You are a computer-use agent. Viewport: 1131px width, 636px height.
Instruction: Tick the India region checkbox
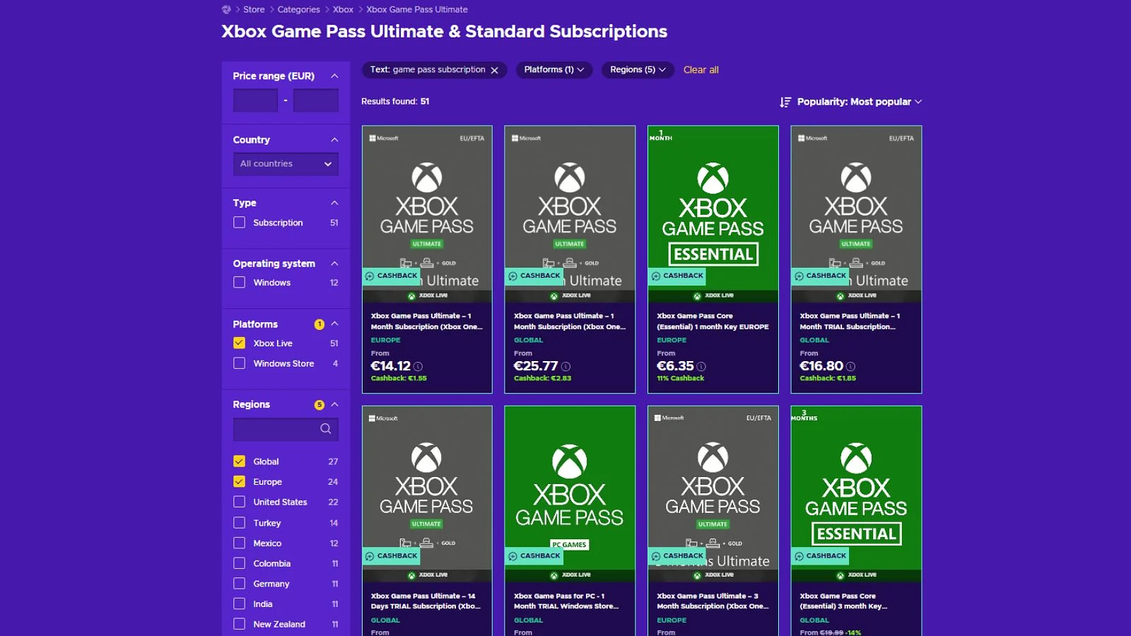(x=240, y=604)
